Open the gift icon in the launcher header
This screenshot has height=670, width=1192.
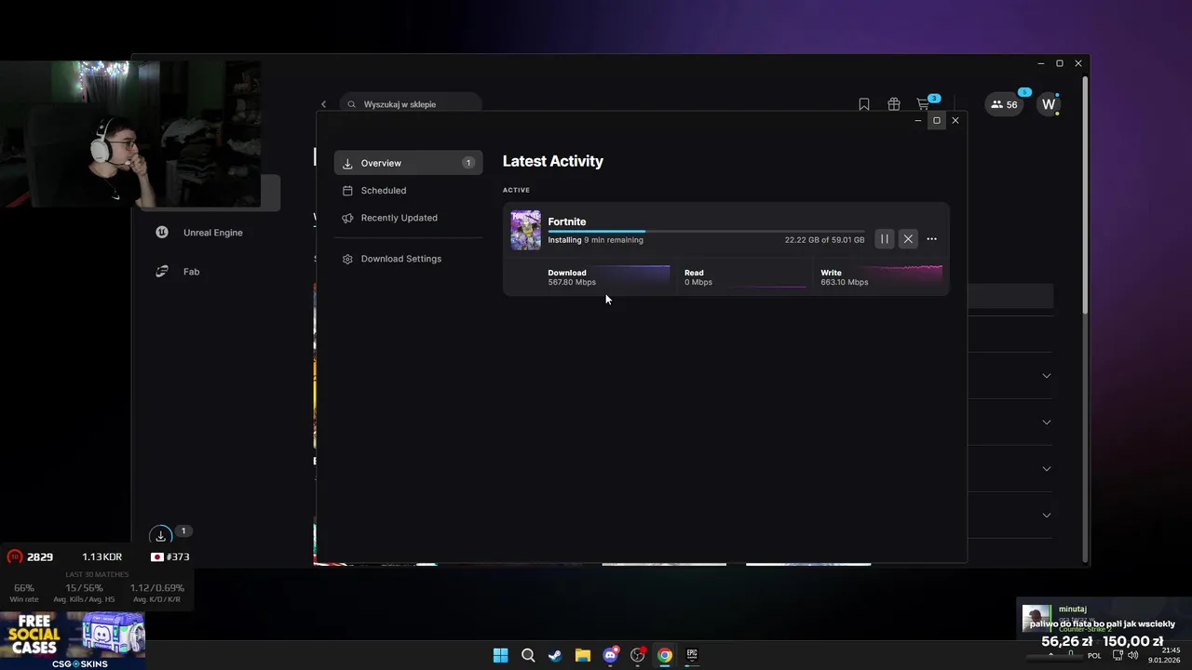coord(894,104)
